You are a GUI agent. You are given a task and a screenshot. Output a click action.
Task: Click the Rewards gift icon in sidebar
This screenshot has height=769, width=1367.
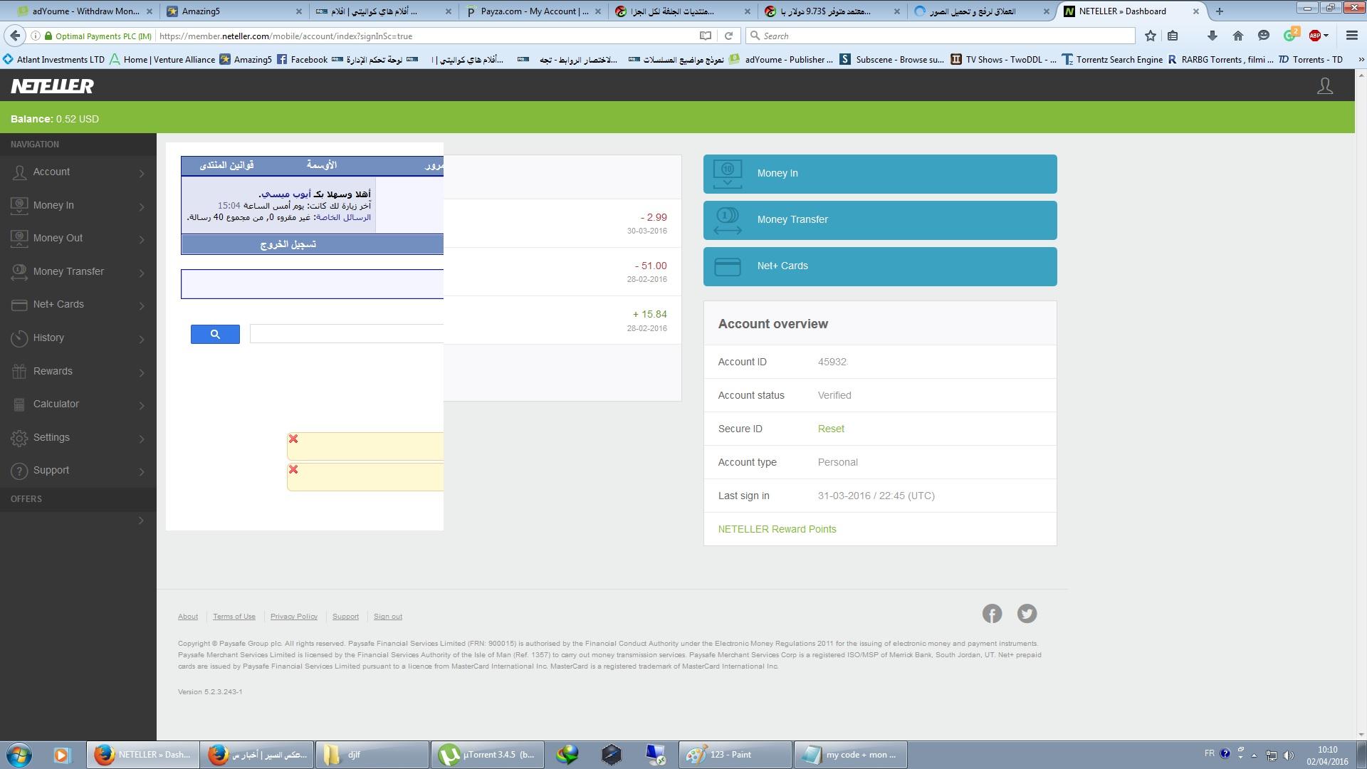19,371
